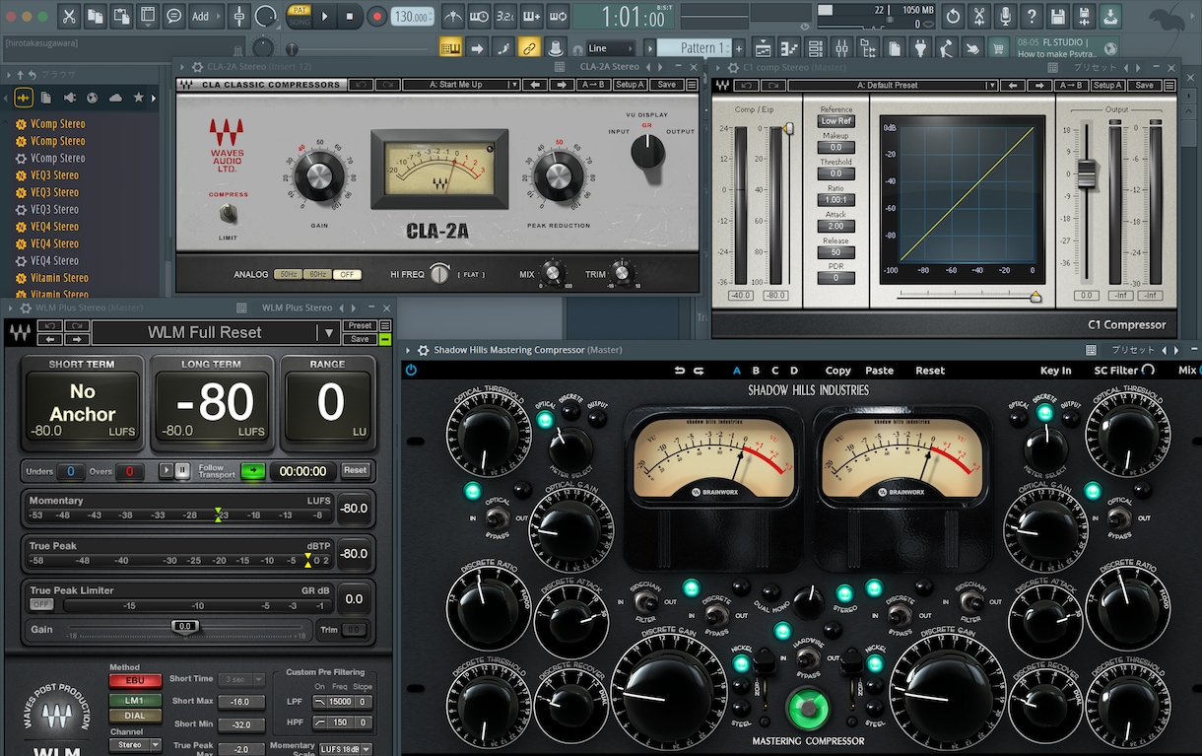The image size is (1202, 756).
Task: Click WLM meter pause button
Action: pyautogui.click(x=182, y=471)
